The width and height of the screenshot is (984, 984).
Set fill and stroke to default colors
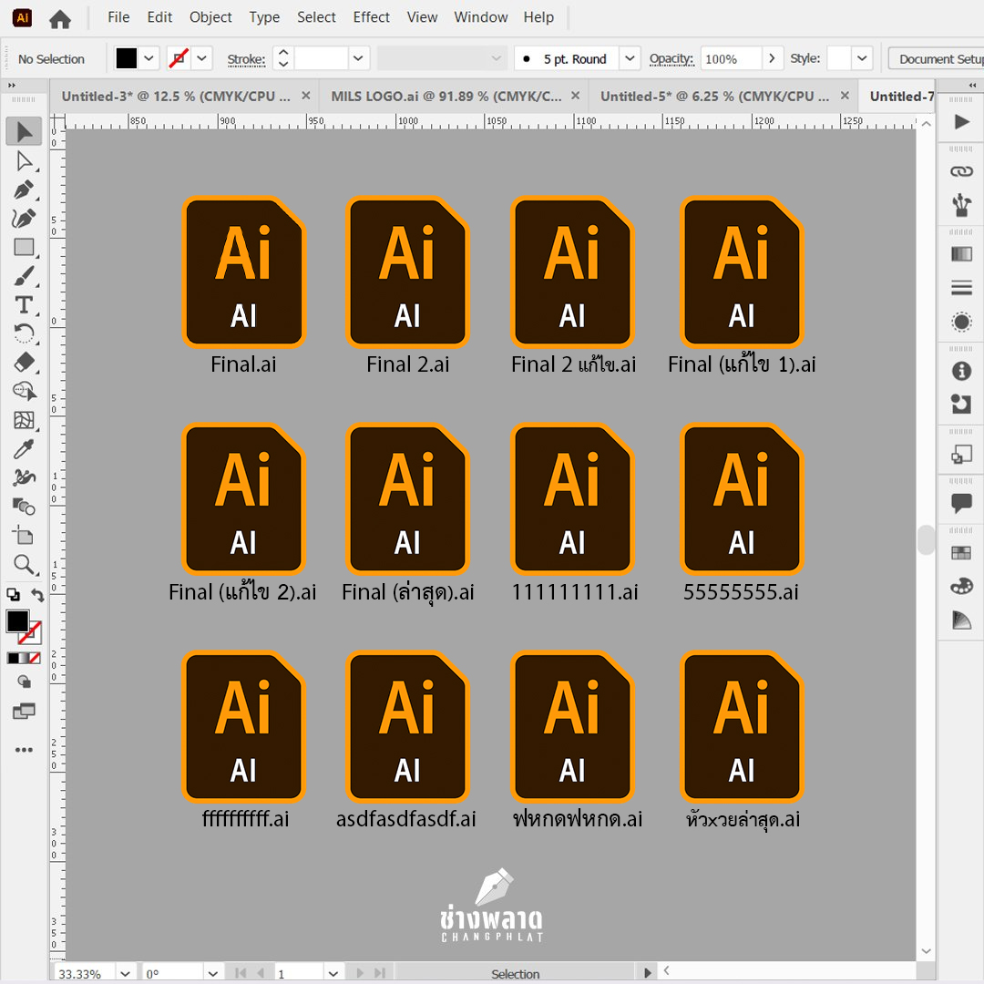pyautogui.click(x=13, y=595)
